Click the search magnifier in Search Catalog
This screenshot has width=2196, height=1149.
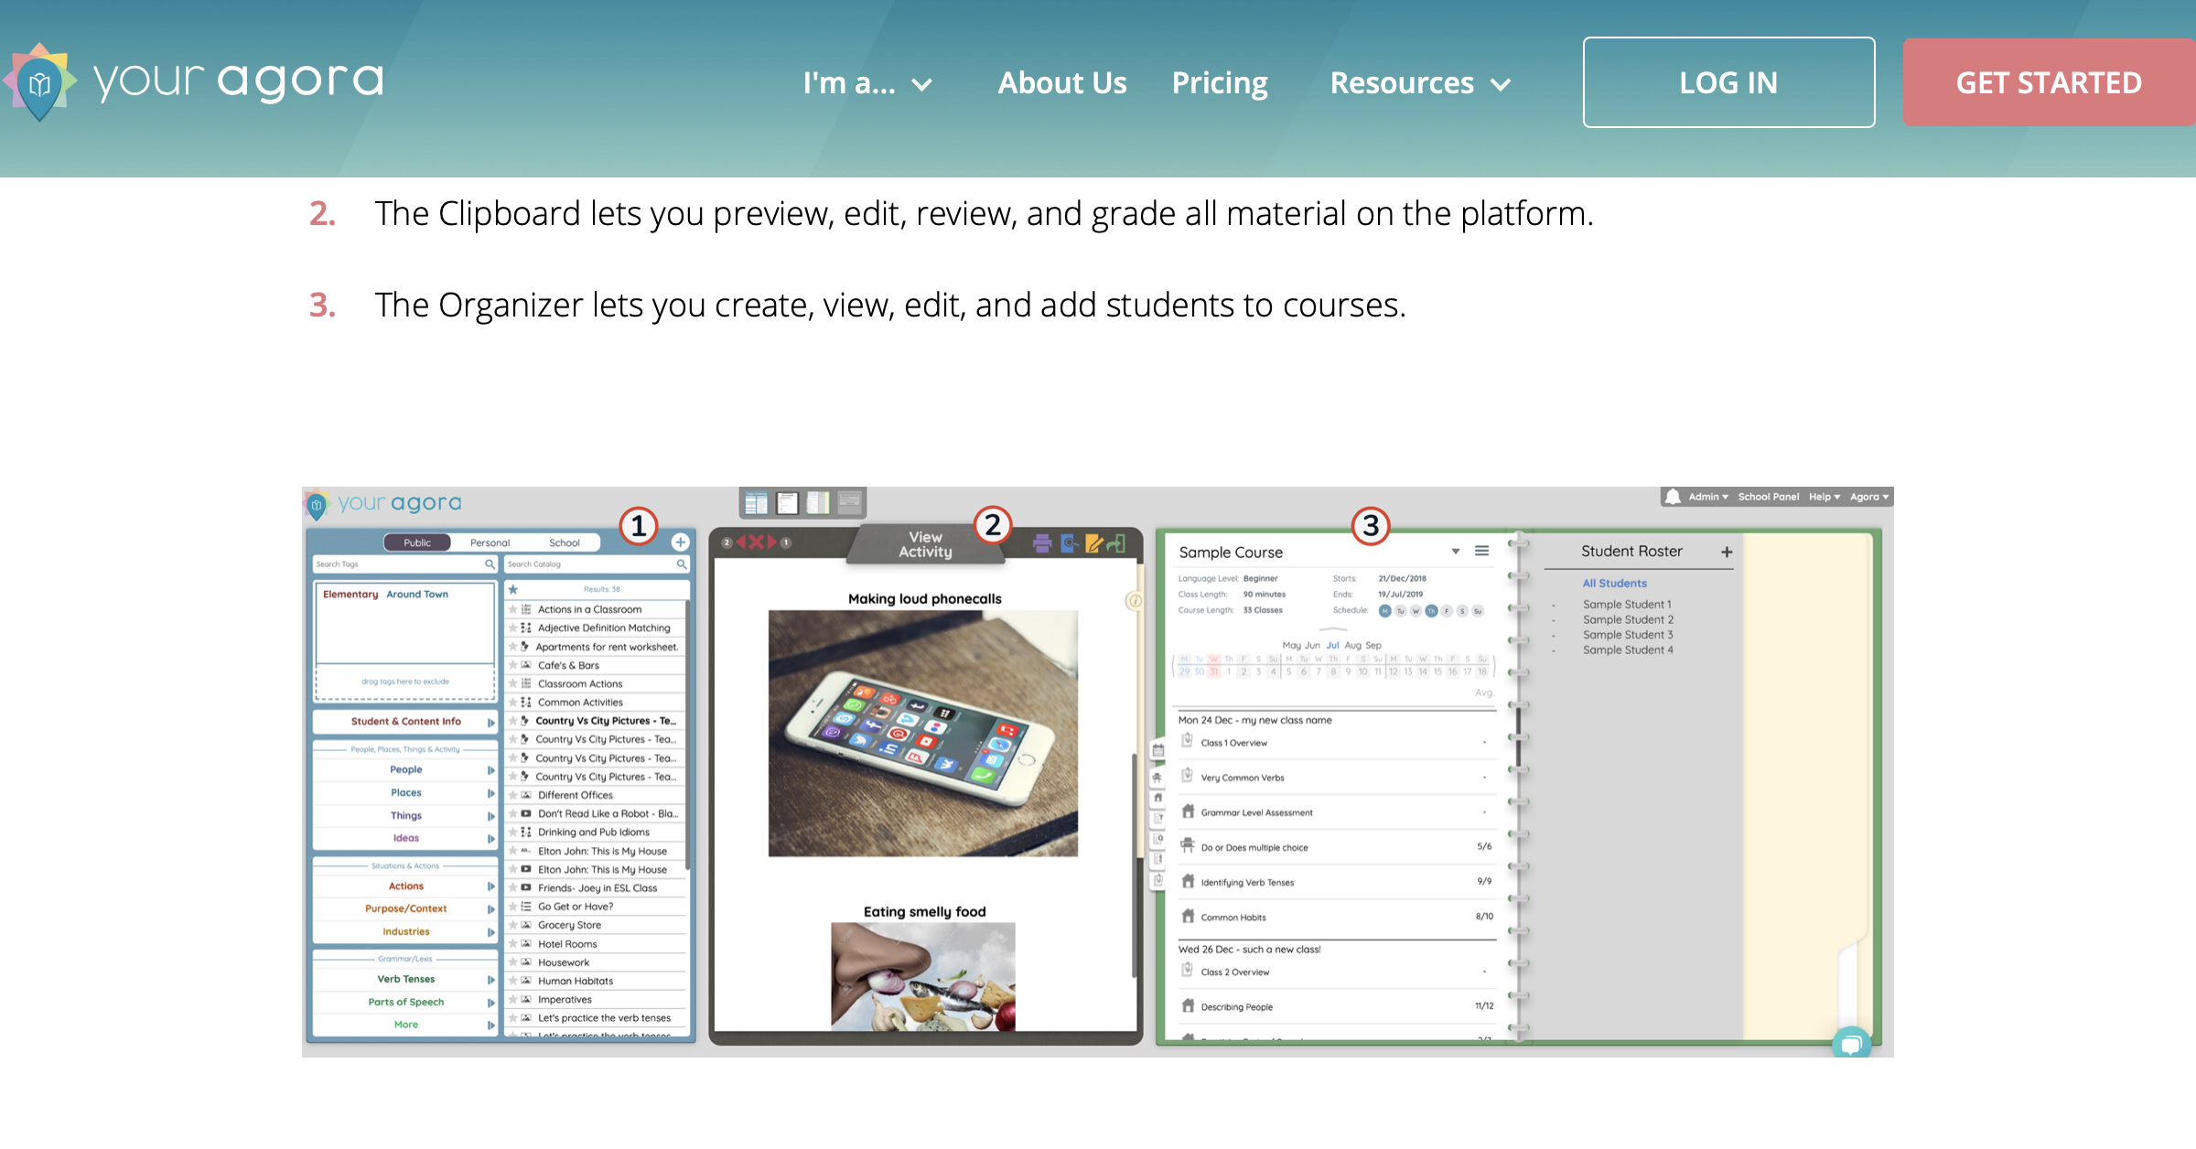pos(681,564)
